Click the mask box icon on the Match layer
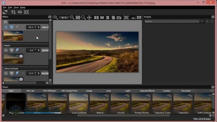Viewport: 217px width, 122px height. [23, 50]
